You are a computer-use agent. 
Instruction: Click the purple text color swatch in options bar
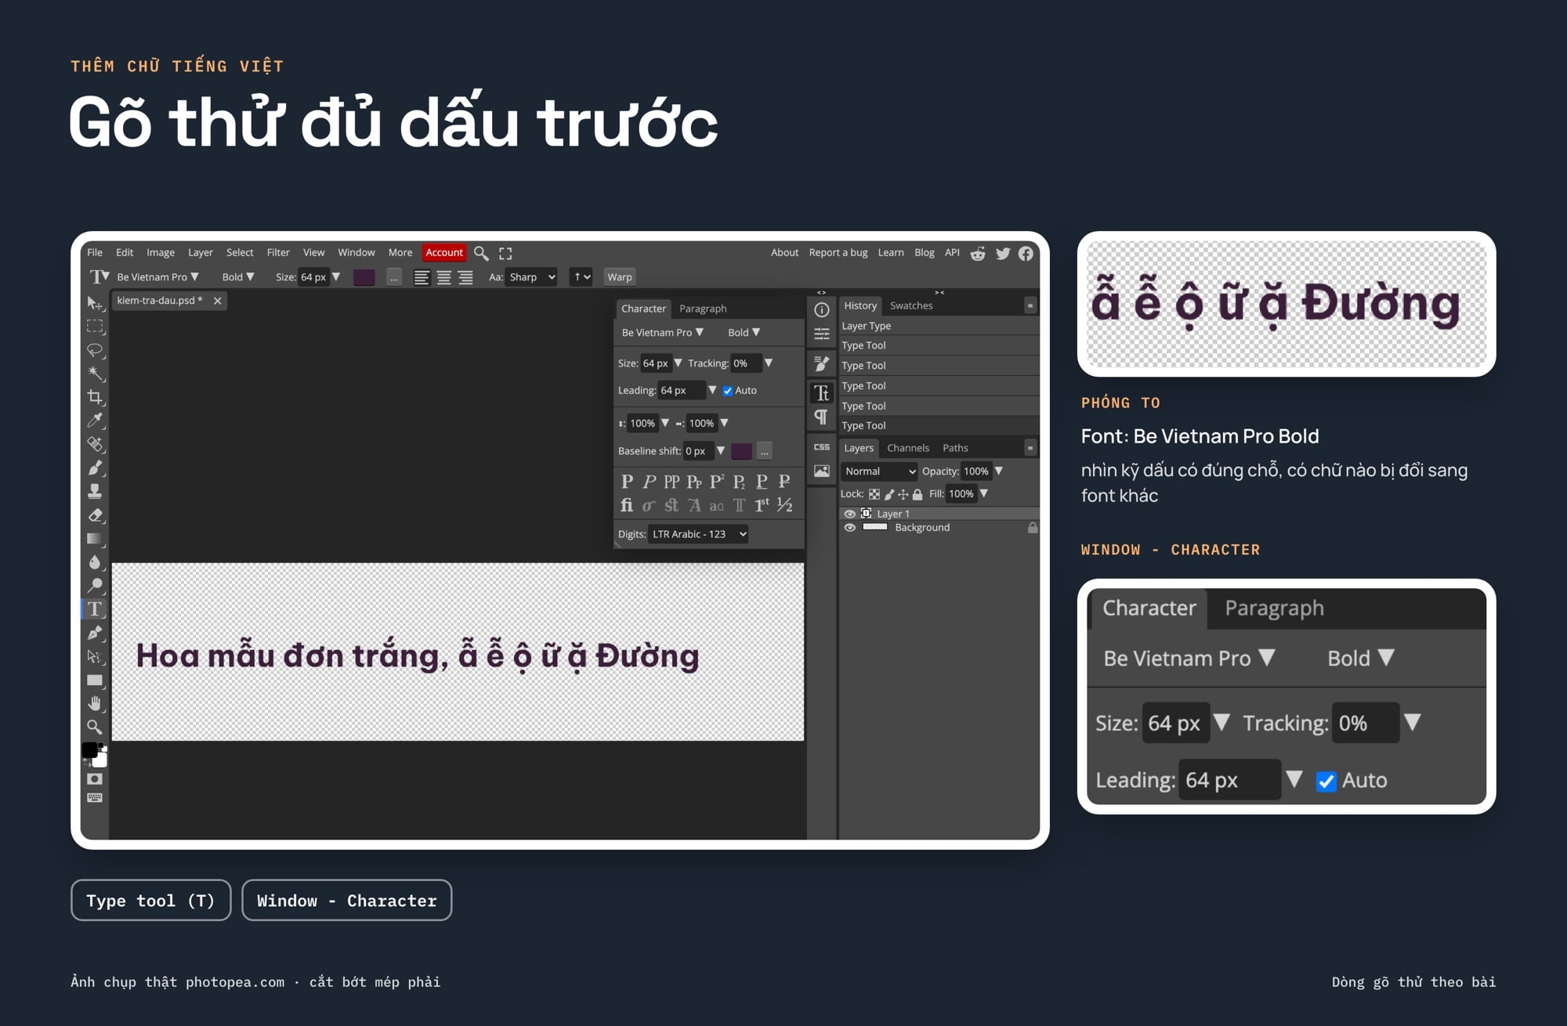(364, 277)
